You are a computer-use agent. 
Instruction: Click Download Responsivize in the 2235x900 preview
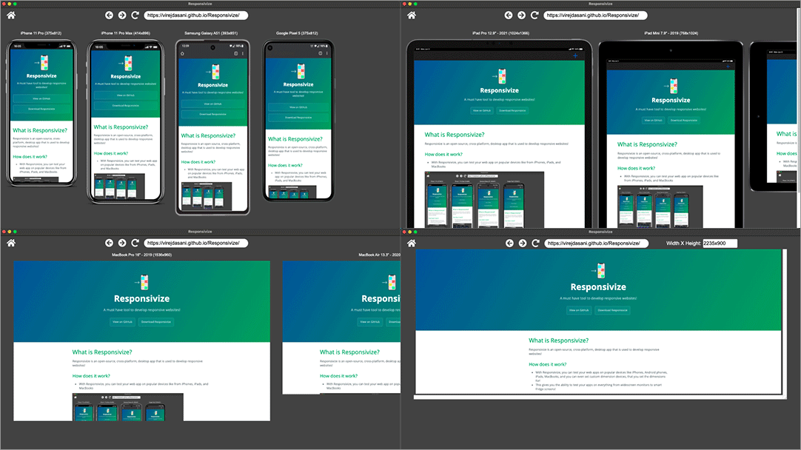[612, 310]
